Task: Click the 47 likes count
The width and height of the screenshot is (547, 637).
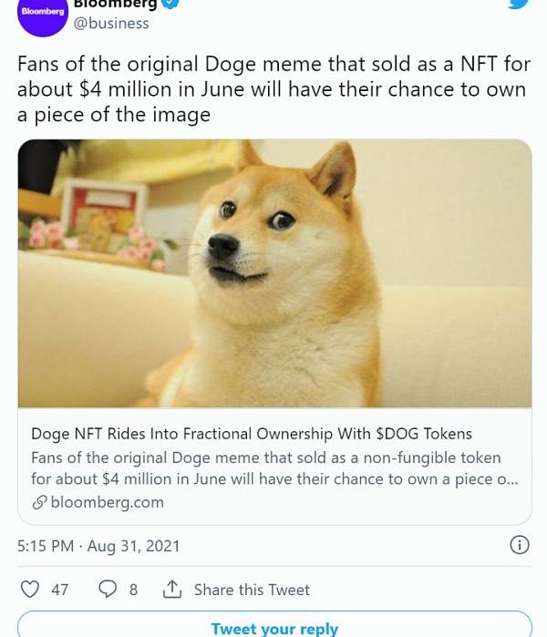Action: [59, 590]
